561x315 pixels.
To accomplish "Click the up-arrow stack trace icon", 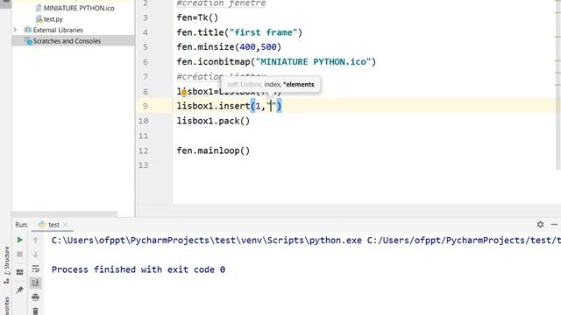I will click(35, 240).
